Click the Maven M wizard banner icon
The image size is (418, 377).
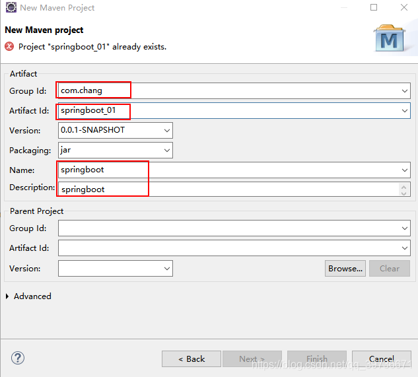(x=390, y=38)
